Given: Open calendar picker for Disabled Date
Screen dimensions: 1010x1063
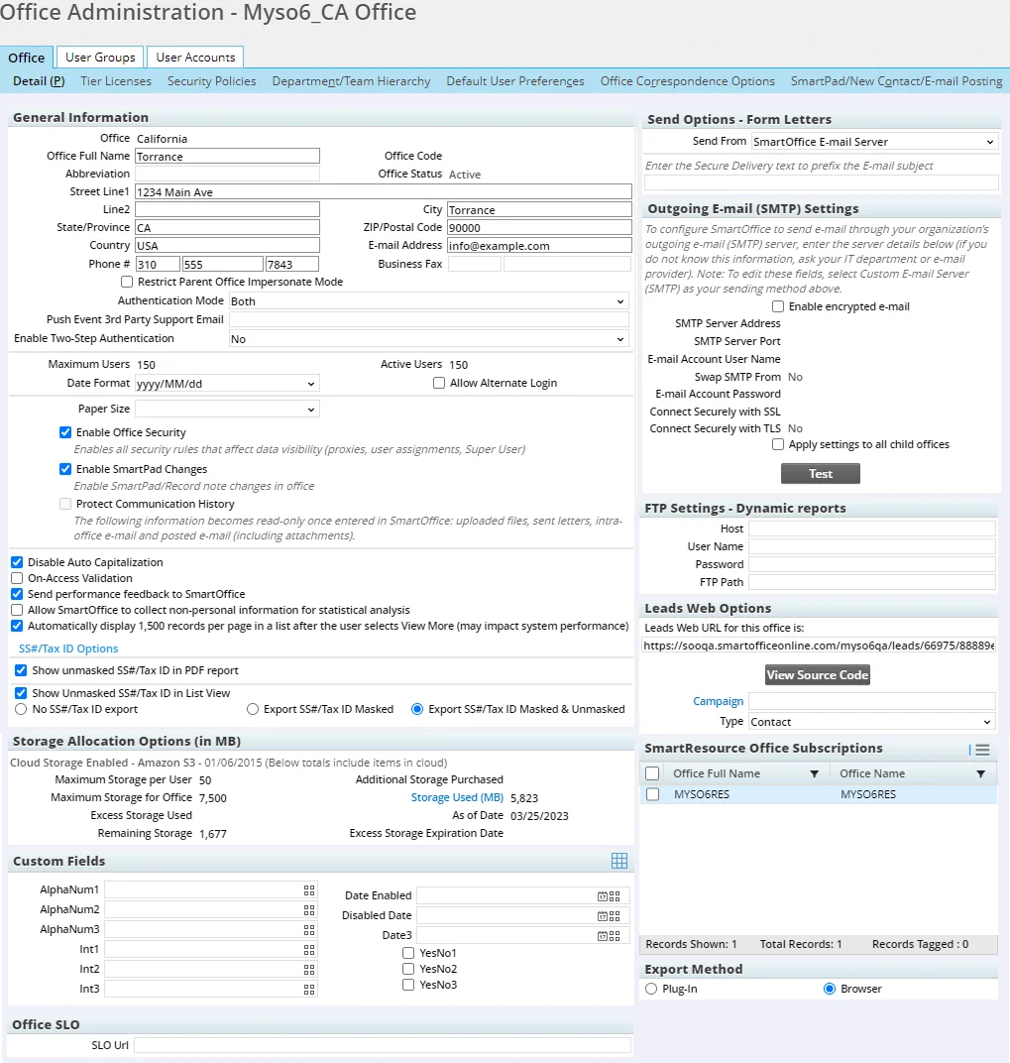Looking at the screenshot, I should point(603,915).
